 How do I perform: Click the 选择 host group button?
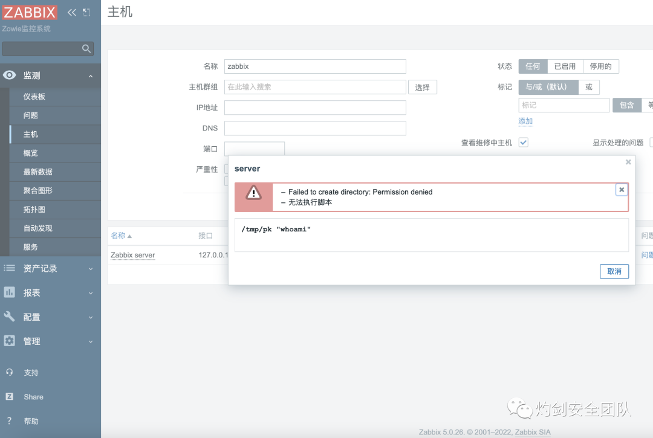click(422, 87)
